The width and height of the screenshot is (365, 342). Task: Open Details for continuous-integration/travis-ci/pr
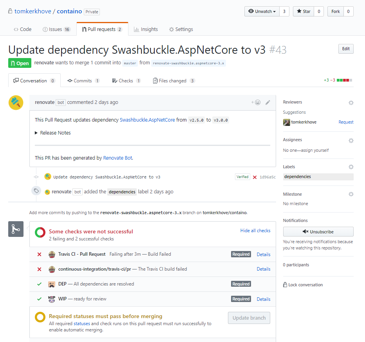pyautogui.click(x=264, y=269)
